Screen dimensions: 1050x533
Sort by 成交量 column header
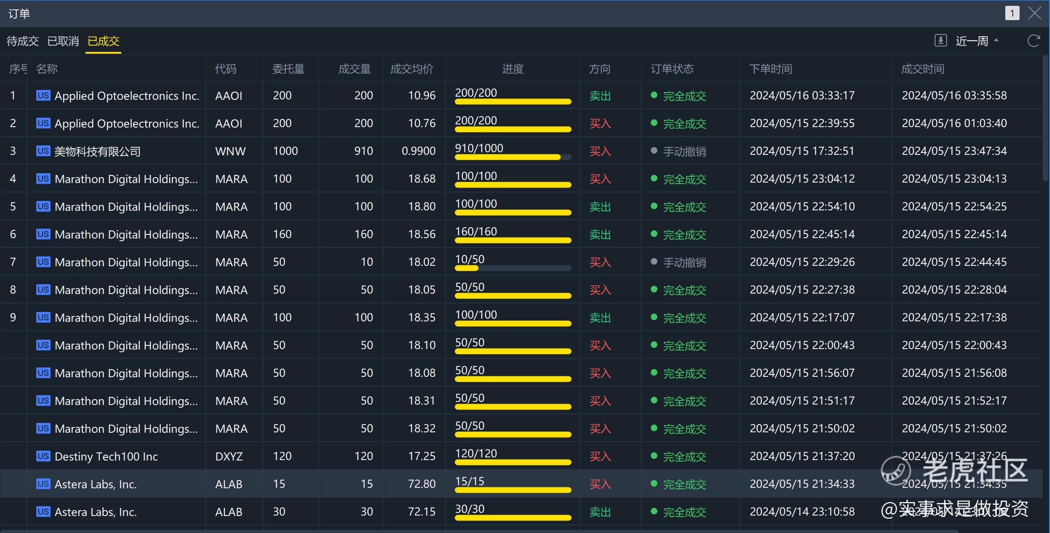coord(354,68)
